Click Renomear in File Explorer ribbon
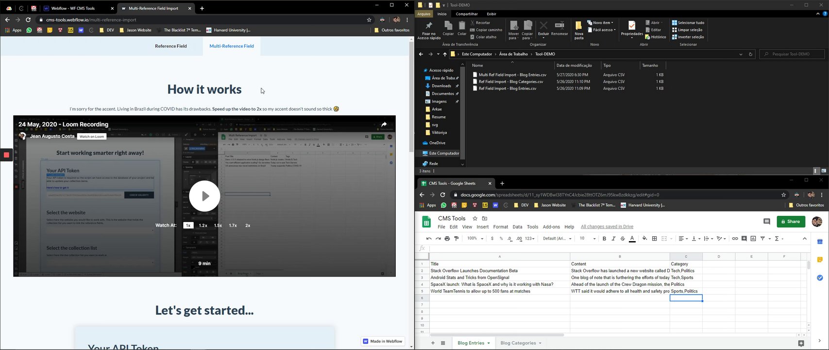This screenshot has height=350, width=829. point(559,28)
